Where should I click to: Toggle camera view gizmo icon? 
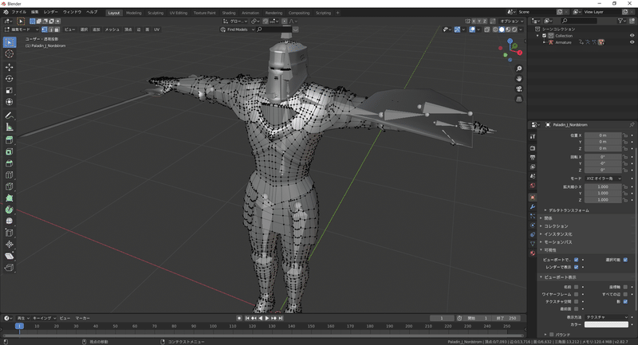pos(519,89)
